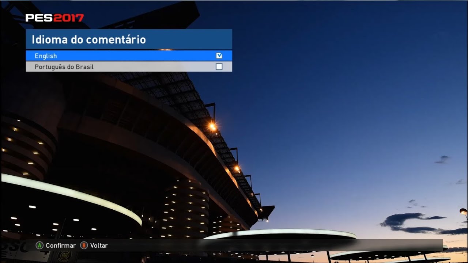This screenshot has height=263, width=468.
Task: Select the Português do Brasil row
Action: [129, 67]
